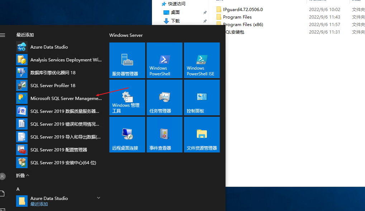Viewport: 365px width, 211px height.
Task: Click the 2022/9/6 10:02 date cell
Action: click(x=324, y=10)
